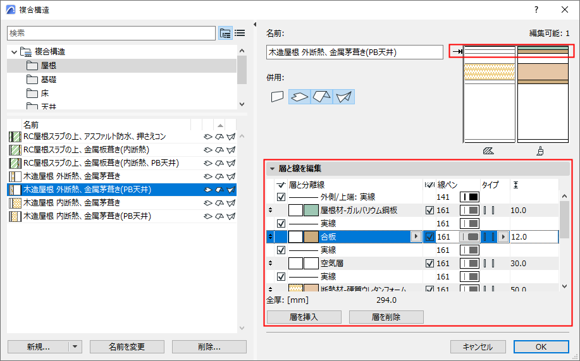Select the 屋根 folder

tap(121, 66)
